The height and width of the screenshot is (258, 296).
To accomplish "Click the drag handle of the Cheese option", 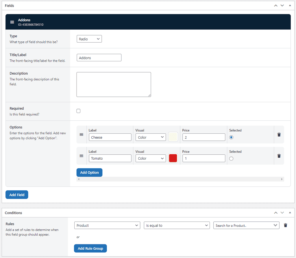I will click(82, 135).
